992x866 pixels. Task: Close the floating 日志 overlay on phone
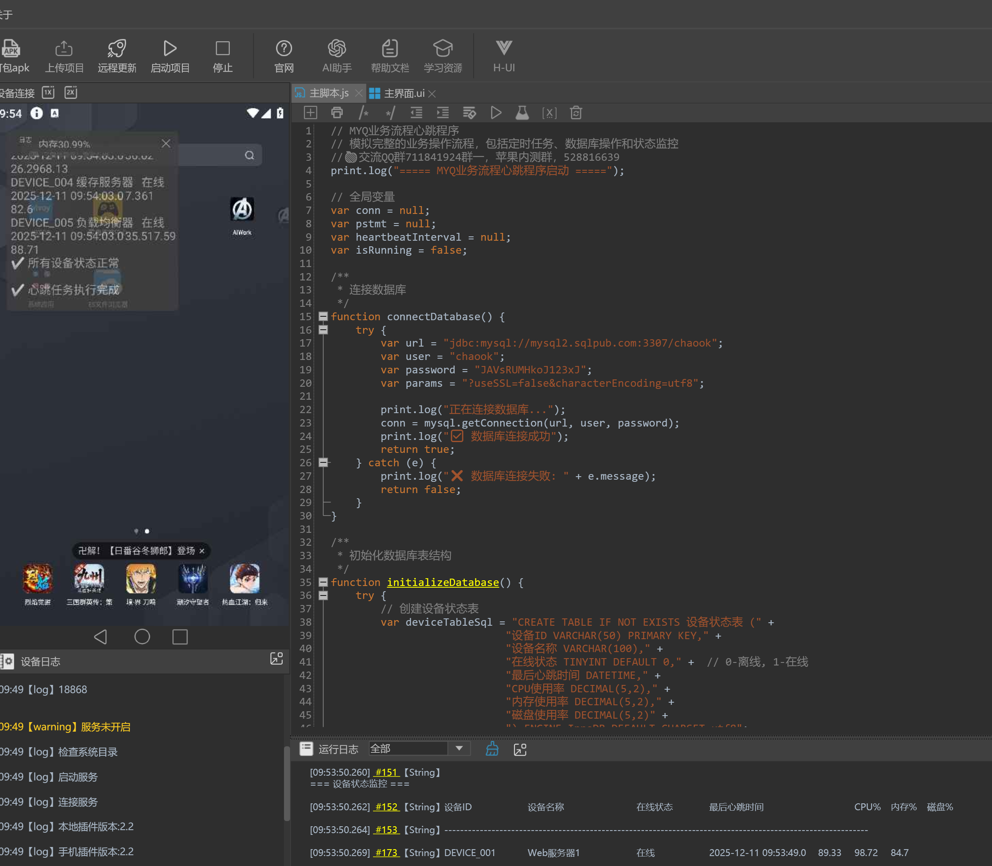coord(166,143)
